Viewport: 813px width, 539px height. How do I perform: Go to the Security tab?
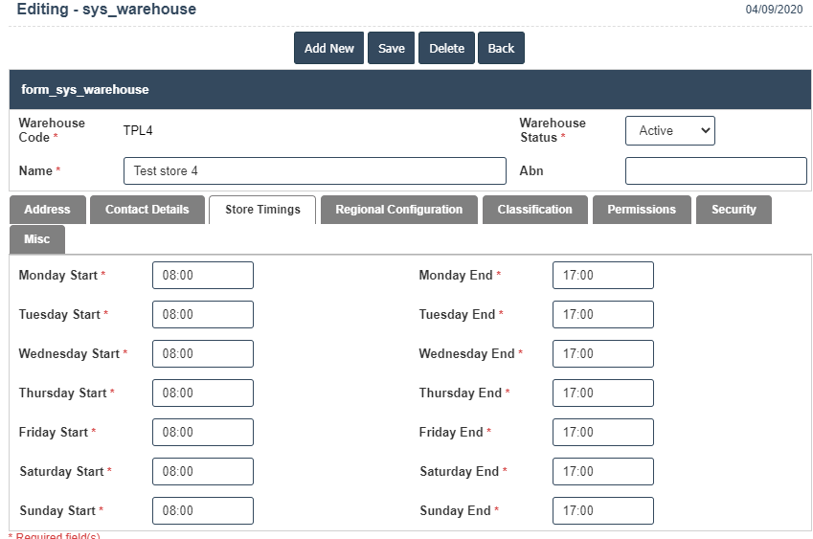[x=734, y=210]
